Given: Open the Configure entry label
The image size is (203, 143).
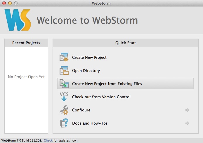Looking at the screenshot, I should [x=81, y=110].
